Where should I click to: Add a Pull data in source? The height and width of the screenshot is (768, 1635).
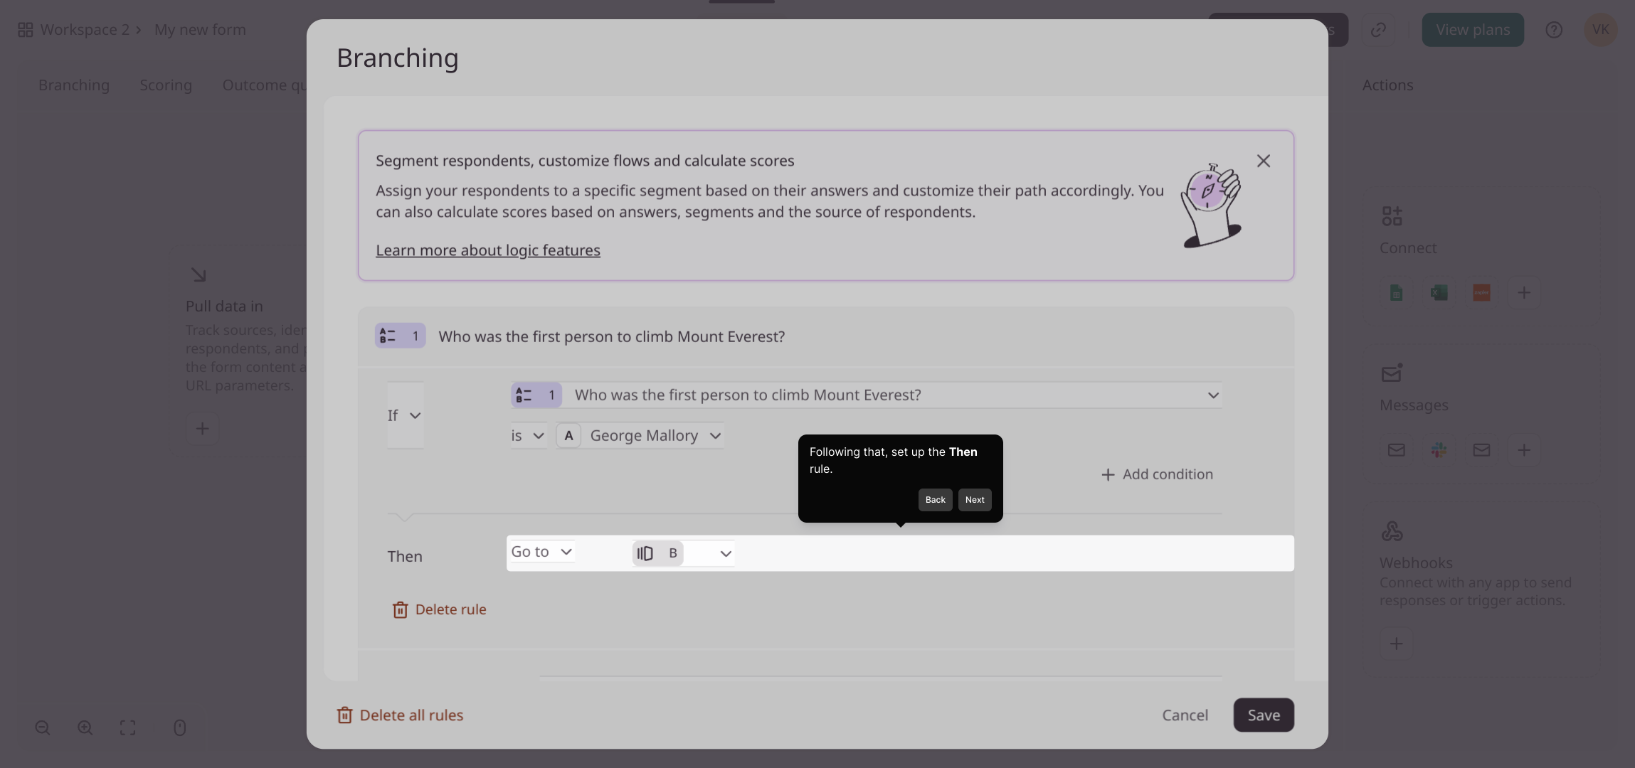[203, 429]
